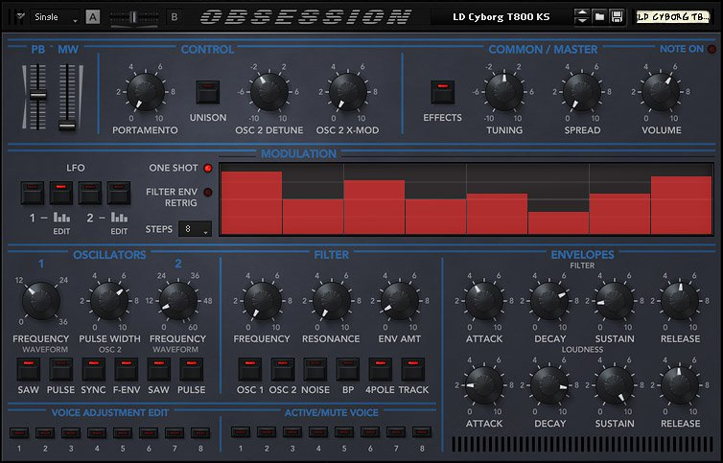Image resolution: width=723 pixels, height=463 pixels.
Task: Toggle the EFFECTS switch
Action: click(x=443, y=92)
